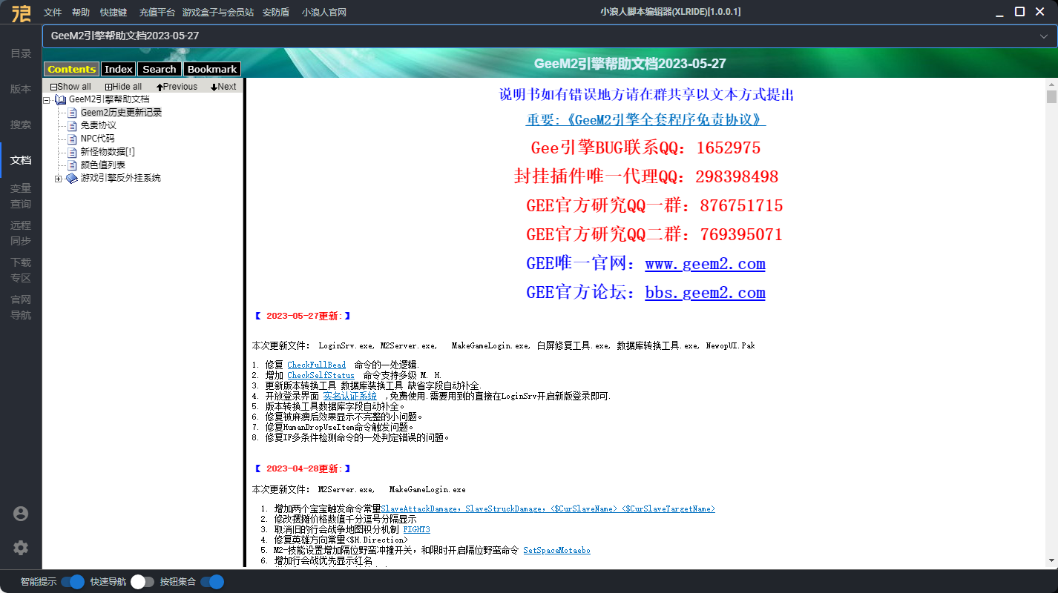Image resolution: width=1058 pixels, height=593 pixels.
Task: Disable the 智能提示 toggle
Action: click(73, 582)
